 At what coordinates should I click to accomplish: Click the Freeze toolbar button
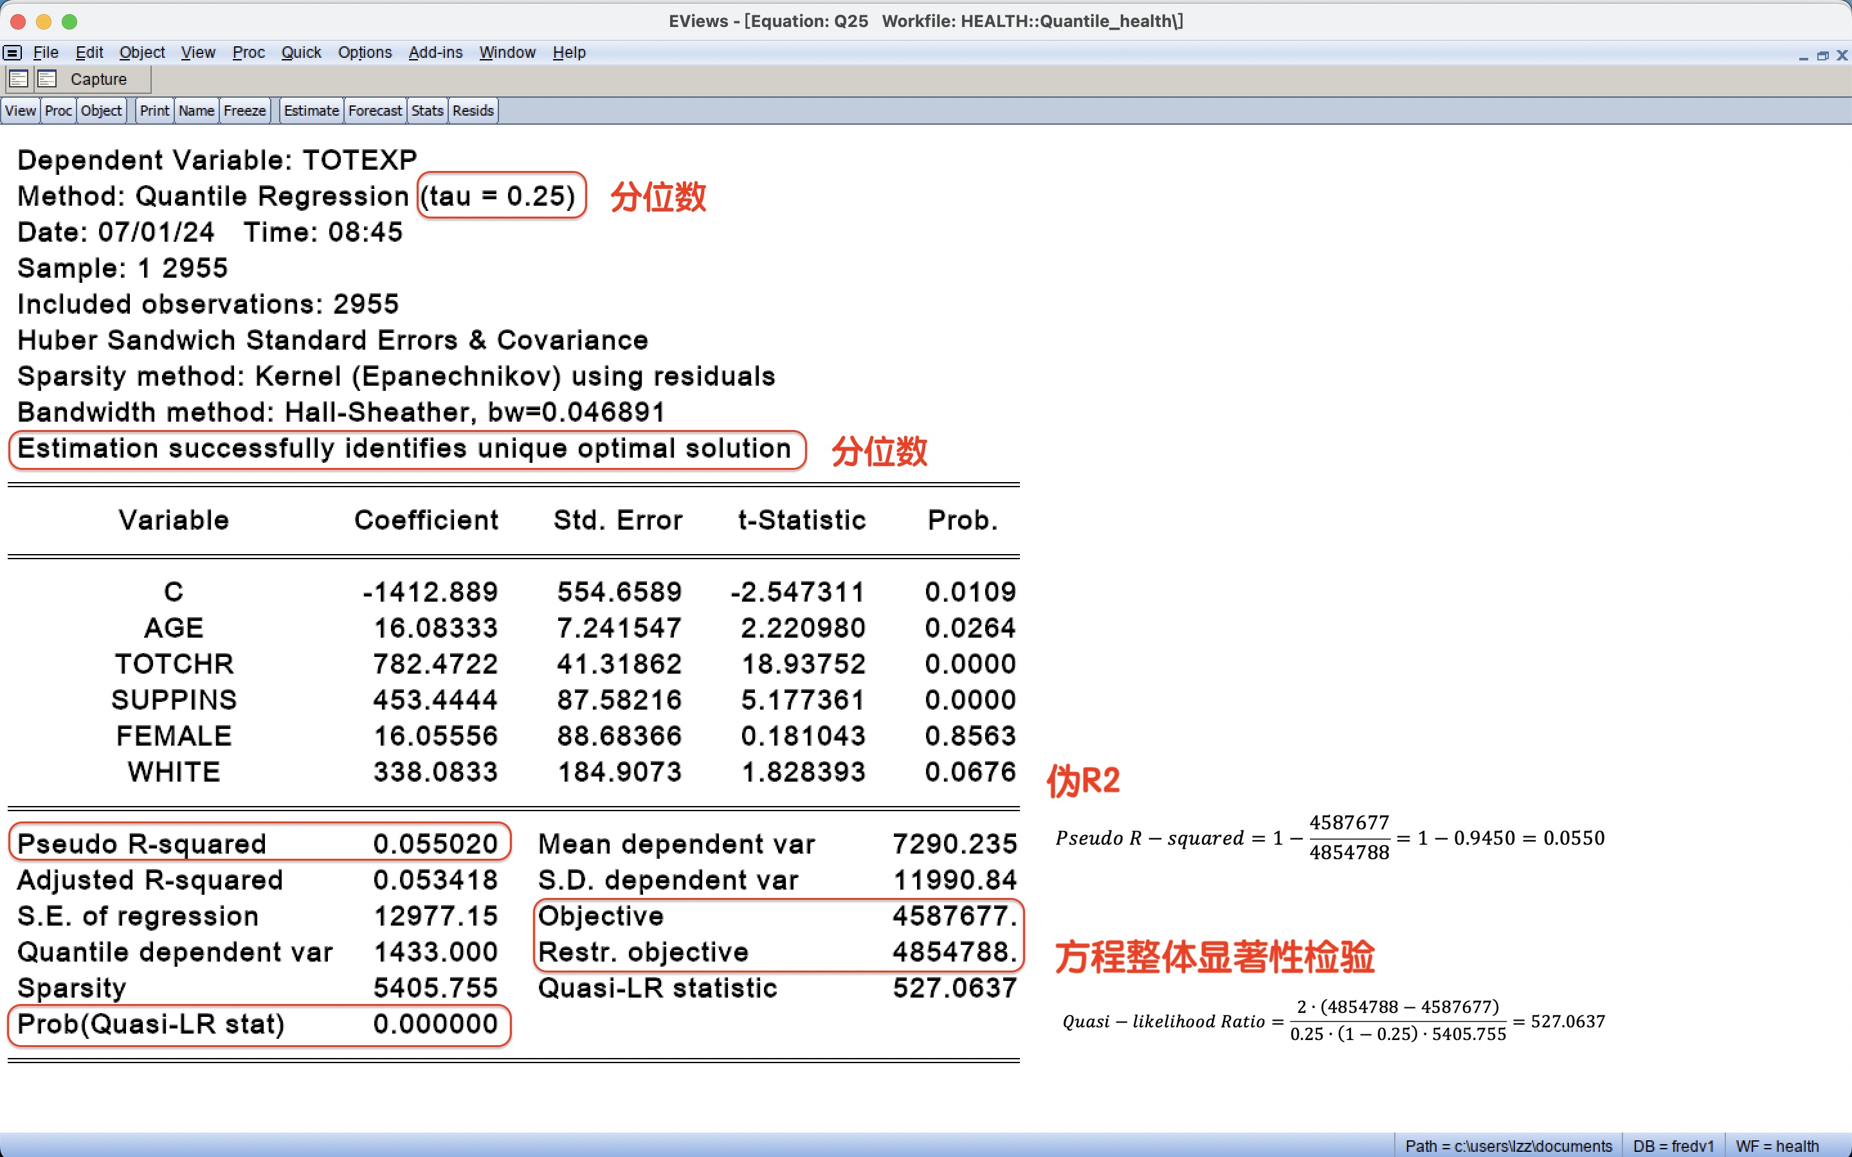click(244, 111)
